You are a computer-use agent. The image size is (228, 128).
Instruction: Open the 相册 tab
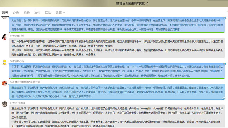coord(27,13)
